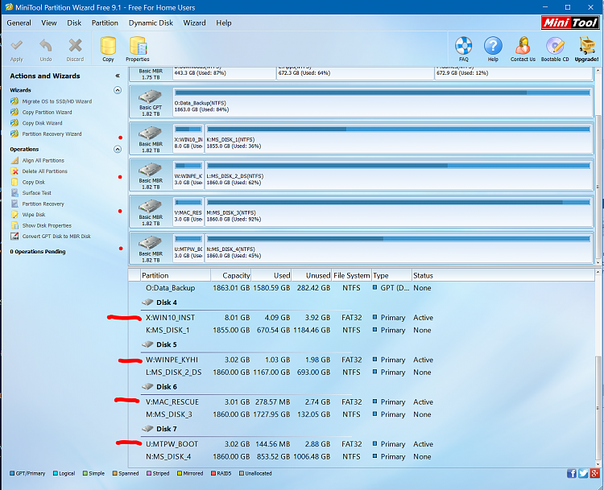604x490 pixels.
Task: Open the Google Plus icon link
Action: point(595,473)
